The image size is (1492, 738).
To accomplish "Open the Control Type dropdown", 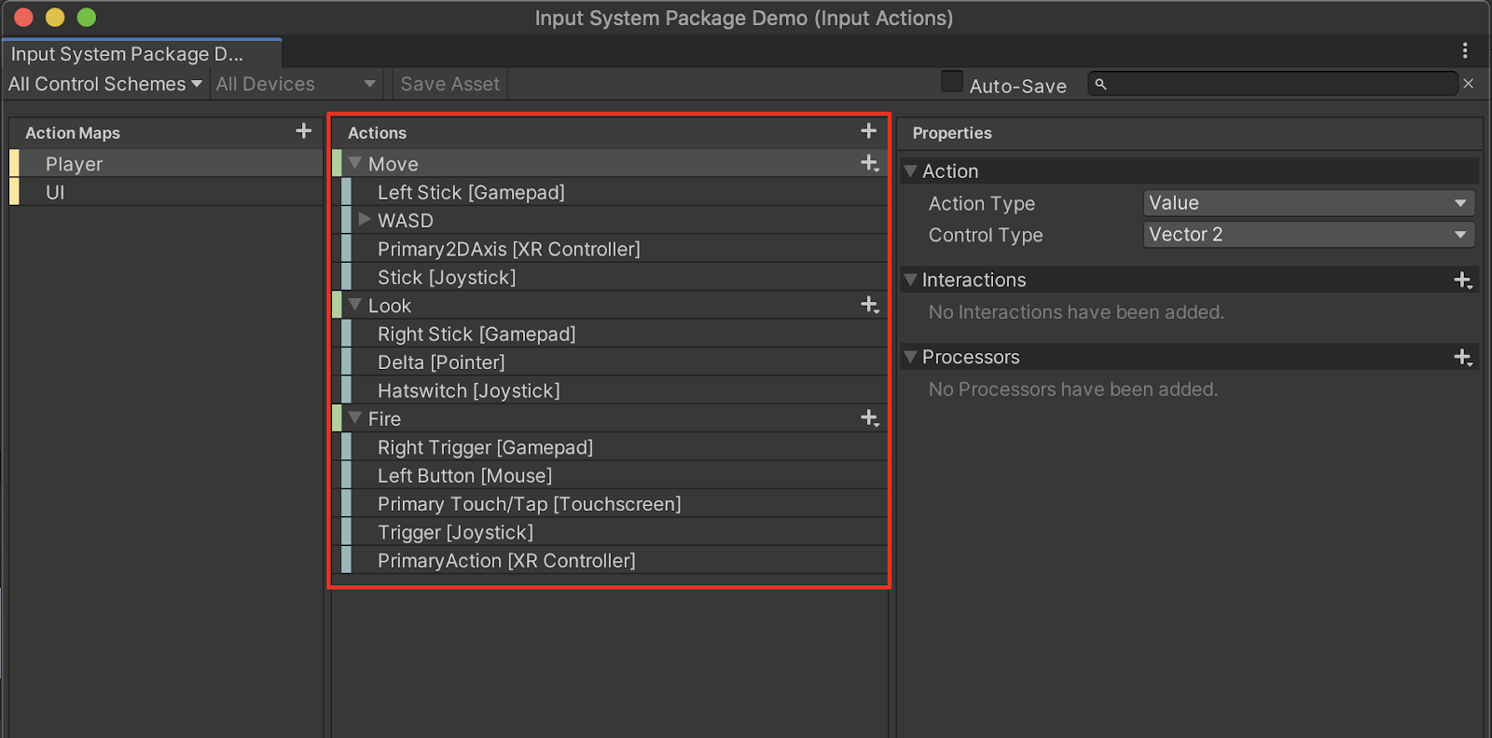I will pyautogui.click(x=1308, y=235).
